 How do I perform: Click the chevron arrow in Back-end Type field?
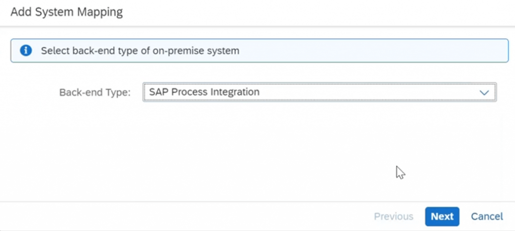click(484, 92)
